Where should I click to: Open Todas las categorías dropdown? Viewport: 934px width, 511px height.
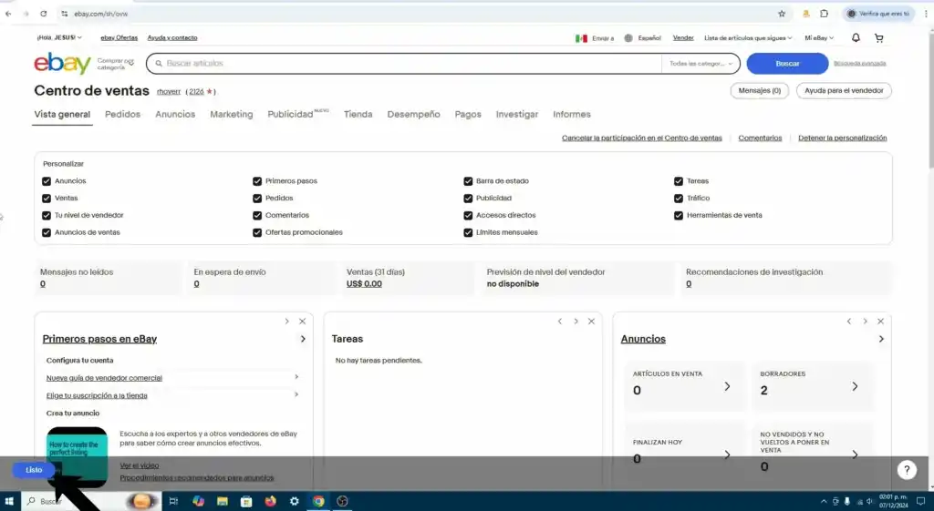tap(700, 64)
